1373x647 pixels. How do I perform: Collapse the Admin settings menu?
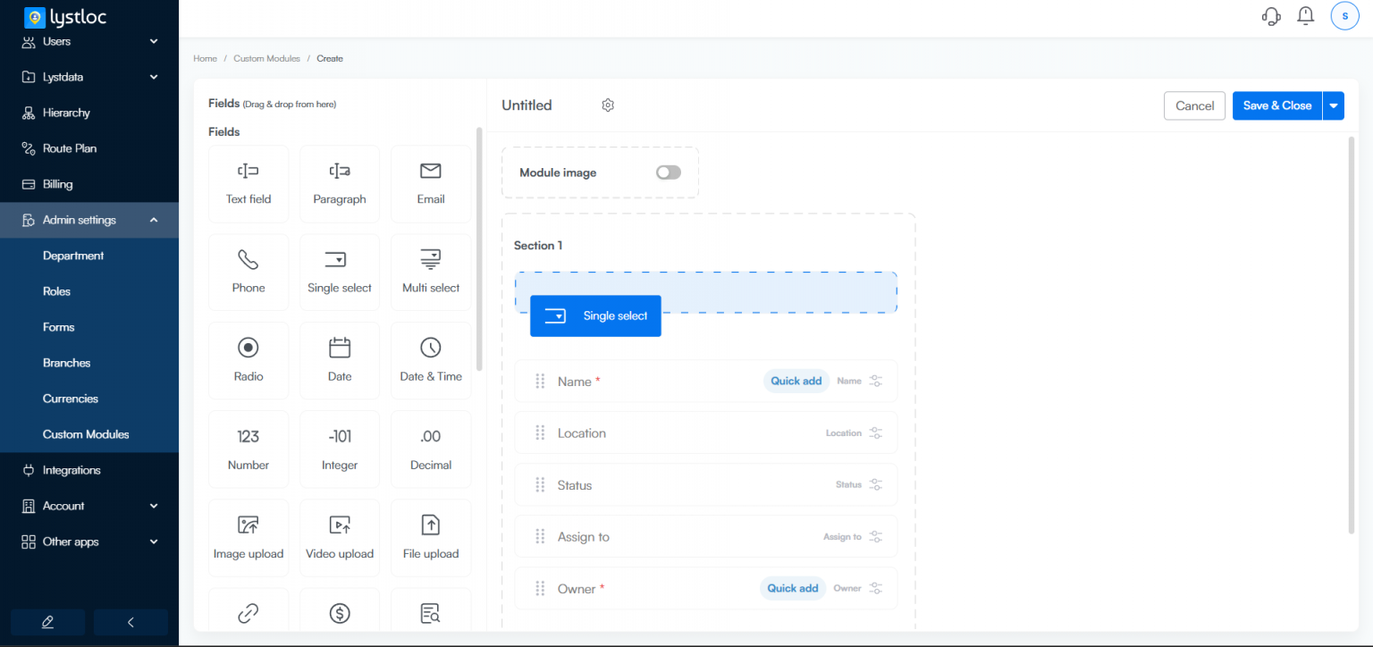[154, 220]
